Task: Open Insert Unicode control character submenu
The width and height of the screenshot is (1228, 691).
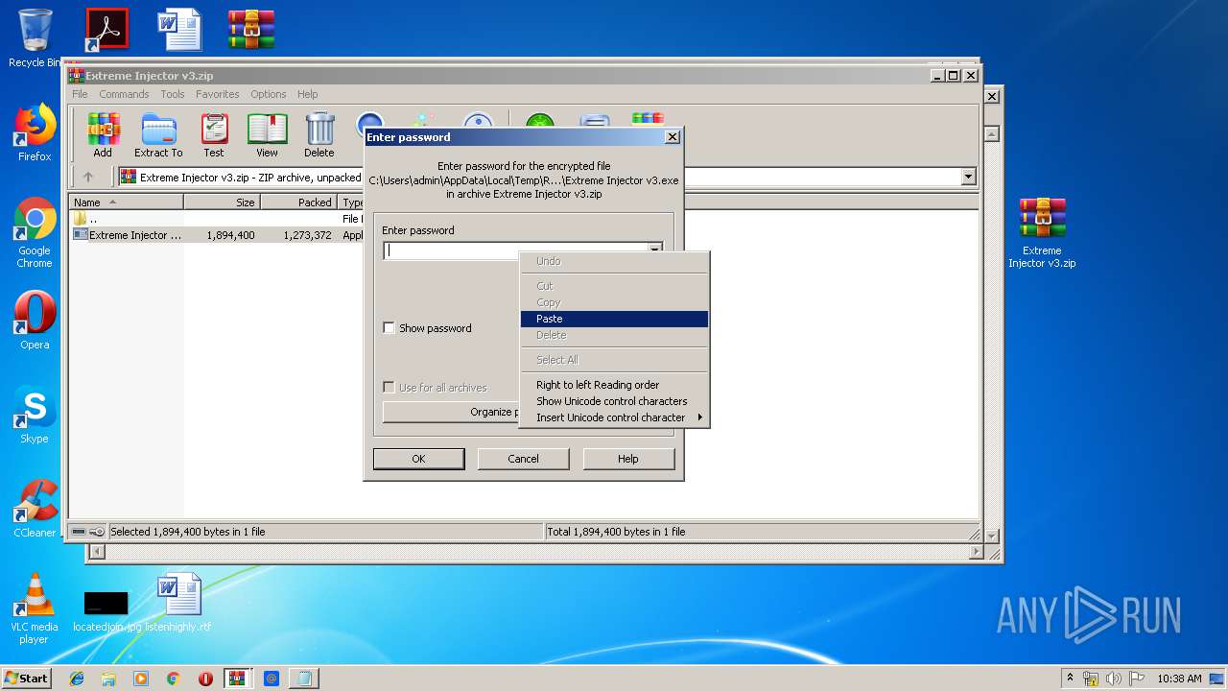Action: click(x=614, y=417)
